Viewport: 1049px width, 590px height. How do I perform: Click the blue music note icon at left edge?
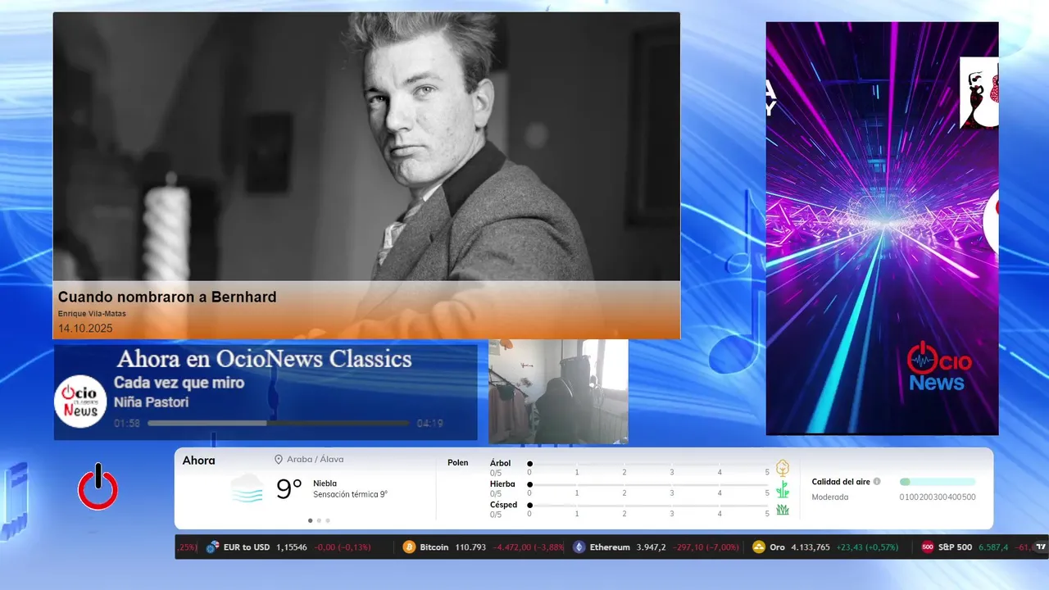coord(15,501)
